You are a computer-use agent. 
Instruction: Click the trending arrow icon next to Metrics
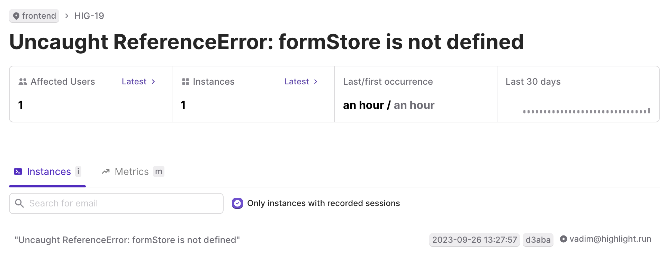point(106,171)
